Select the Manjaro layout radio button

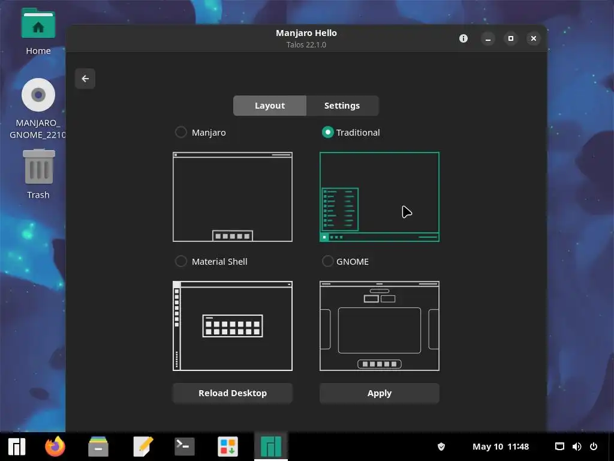coord(181,132)
